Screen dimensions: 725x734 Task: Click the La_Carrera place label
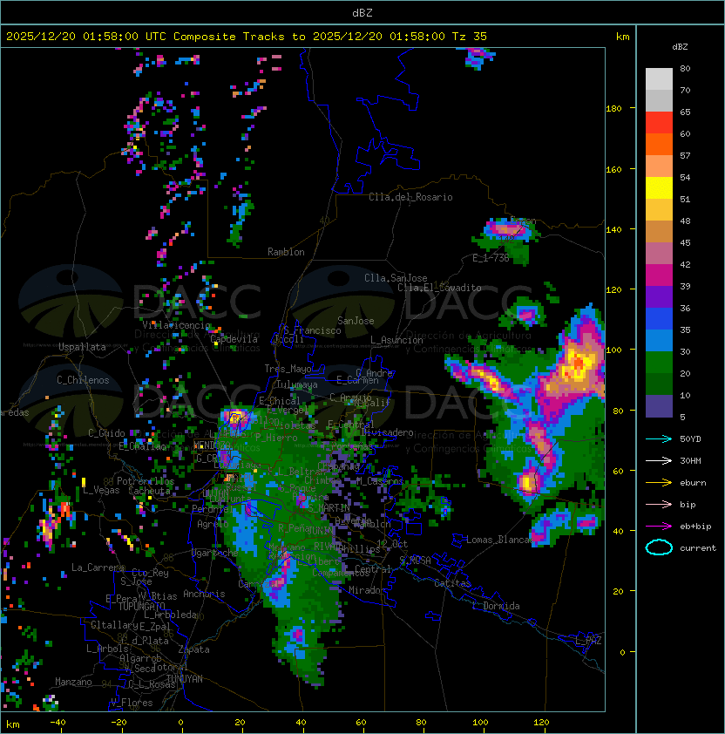tap(98, 567)
